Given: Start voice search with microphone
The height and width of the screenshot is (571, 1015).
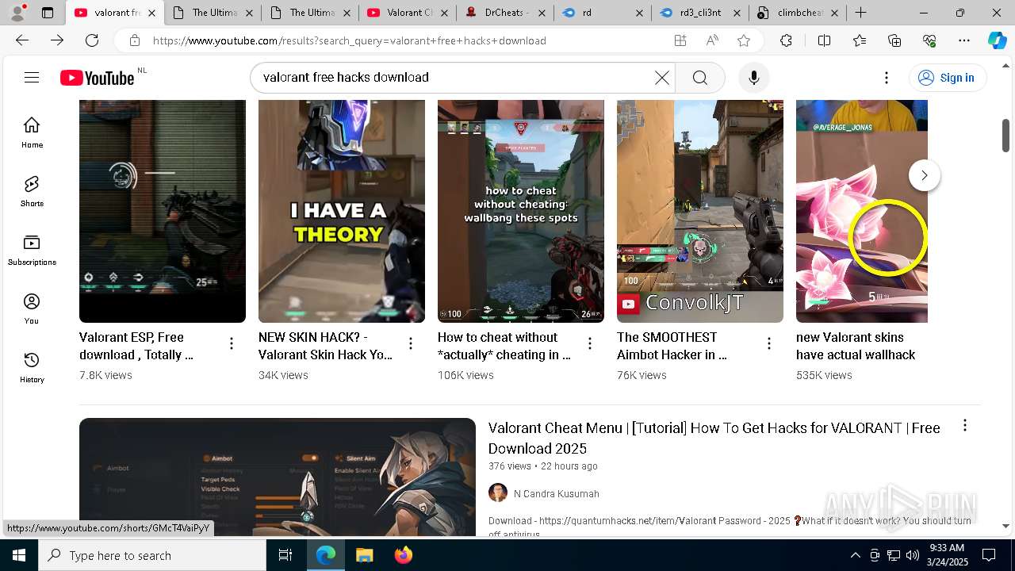Looking at the screenshot, I should pos(754,77).
